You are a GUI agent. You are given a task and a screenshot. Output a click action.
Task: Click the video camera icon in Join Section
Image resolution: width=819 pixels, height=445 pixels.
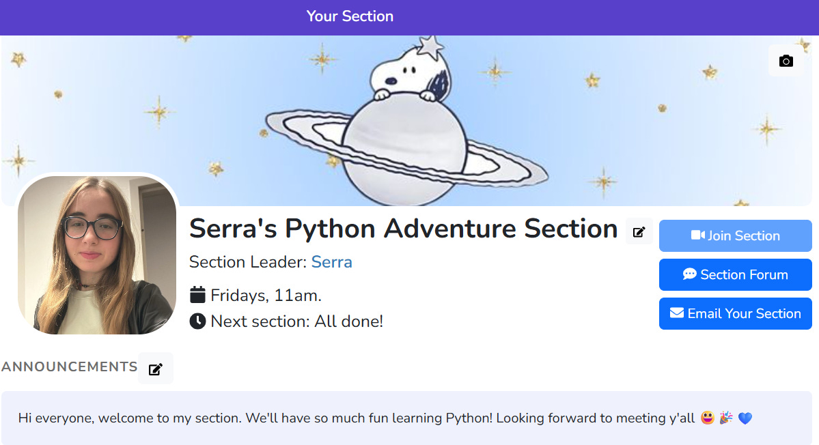[x=697, y=235]
